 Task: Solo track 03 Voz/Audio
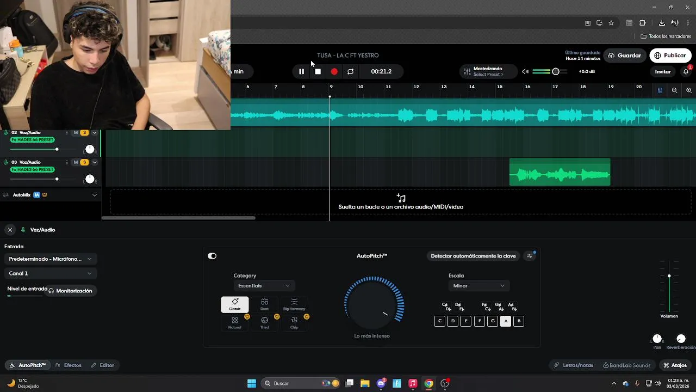(x=84, y=162)
